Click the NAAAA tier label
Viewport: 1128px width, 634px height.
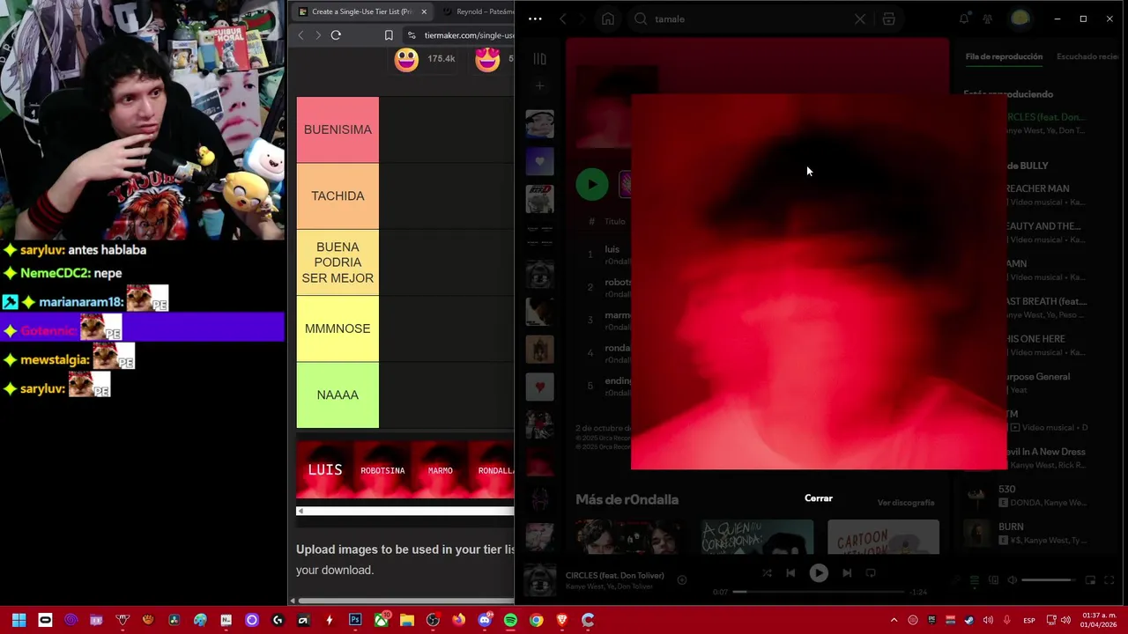(338, 394)
